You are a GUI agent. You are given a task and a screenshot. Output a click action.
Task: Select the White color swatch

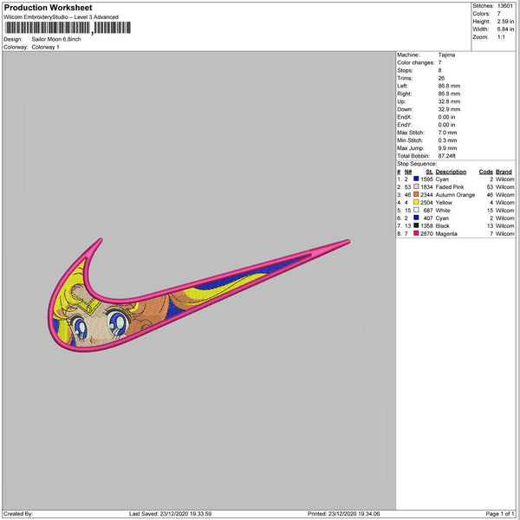[x=416, y=211]
